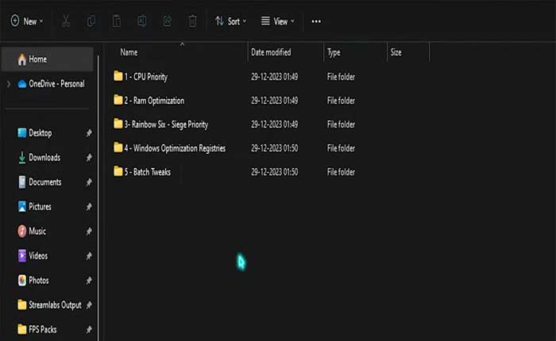Open the New dropdown menu
This screenshot has width=556, height=341.
pyautogui.click(x=27, y=21)
